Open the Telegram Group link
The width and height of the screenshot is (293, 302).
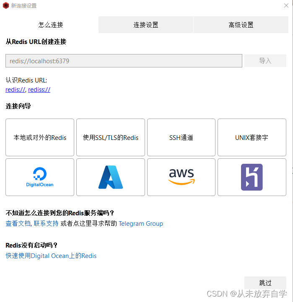(x=141, y=224)
